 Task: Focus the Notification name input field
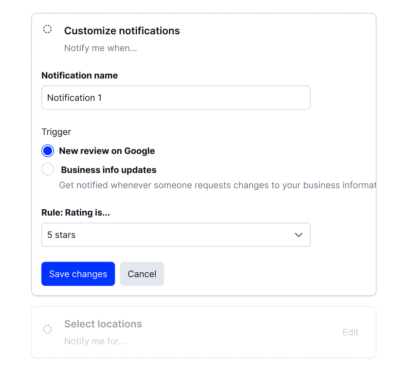coord(176,98)
